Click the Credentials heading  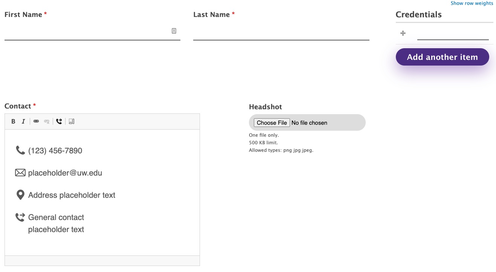(x=419, y=14)
